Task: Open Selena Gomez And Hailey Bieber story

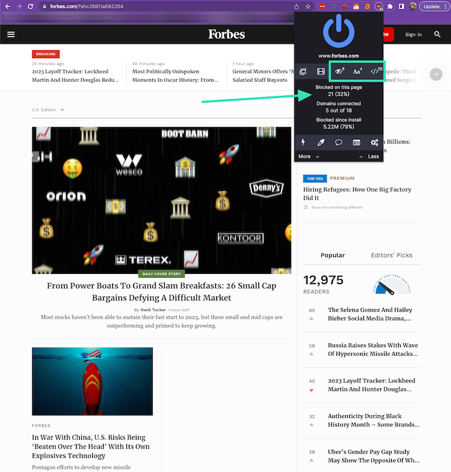Action: point(369,314)
